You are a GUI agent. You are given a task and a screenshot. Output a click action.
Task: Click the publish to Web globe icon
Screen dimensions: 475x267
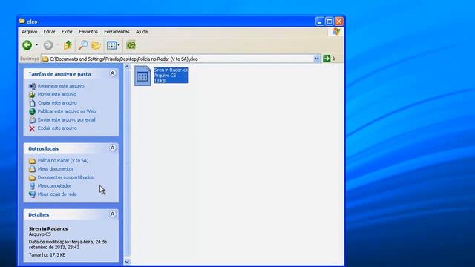(32, 111)
